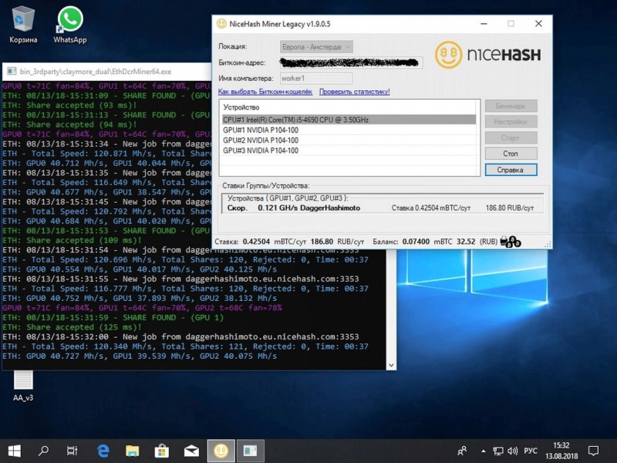Image resolution: width=617 pixels, height=463 pixels.
Task: Open the Как выбрать Биткоин-кошелёк link
Action: pyautogui.click(x=265, y=92)
